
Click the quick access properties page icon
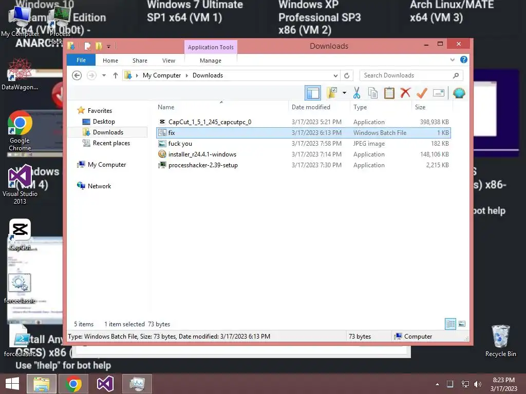pos(87,46)
